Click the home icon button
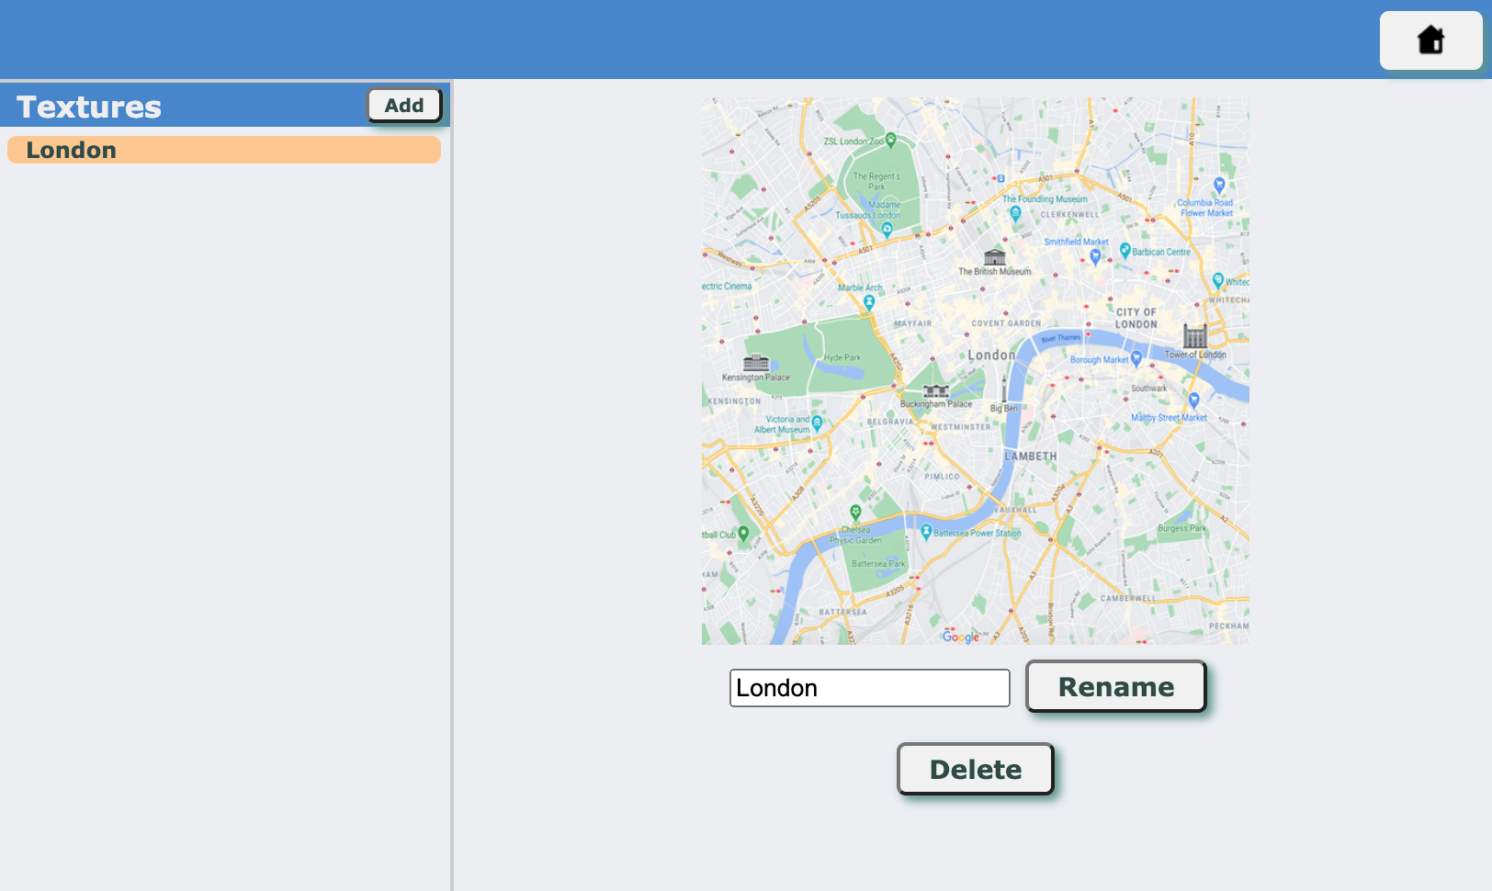This screenshot has width=1492, height=891. tap(1430, 40)
